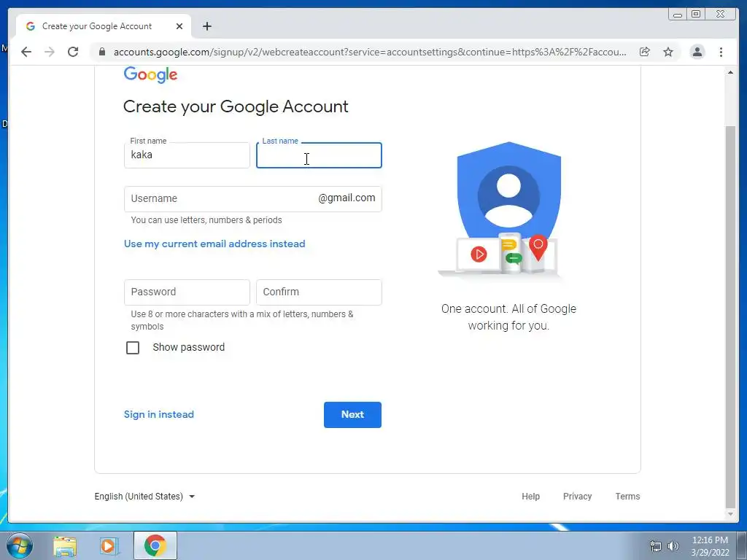Click the Next button
The height and width of the screenshot is (560, 747).
(352, 414)
